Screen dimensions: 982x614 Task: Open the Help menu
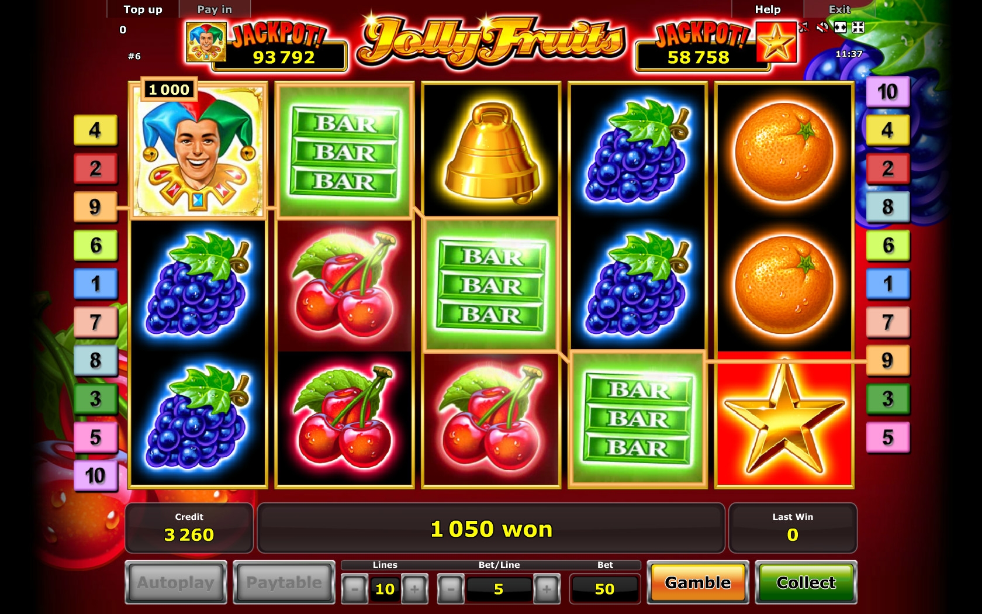[767, 9]
